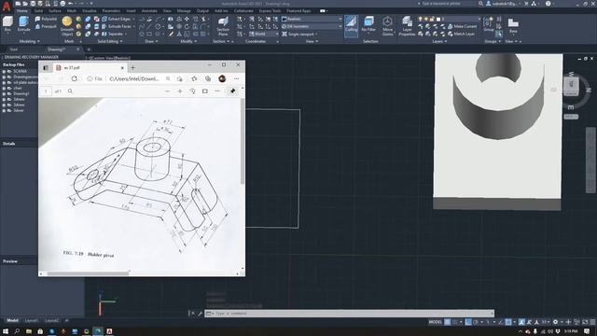
Task: Choose the Extrude Faces tool
Action: [117, 26]
